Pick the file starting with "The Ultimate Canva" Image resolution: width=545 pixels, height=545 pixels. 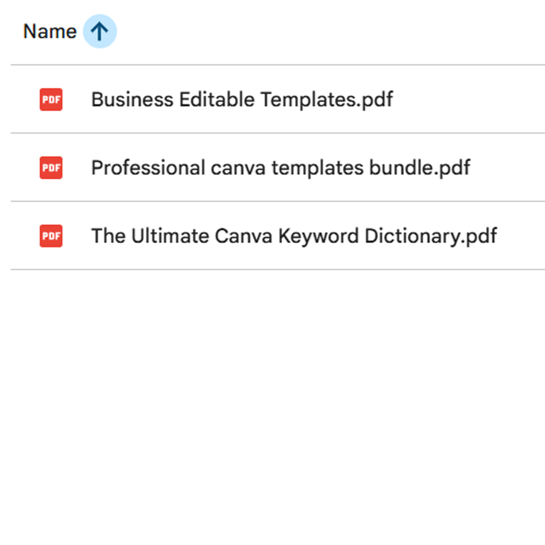(x=294, y=236)
